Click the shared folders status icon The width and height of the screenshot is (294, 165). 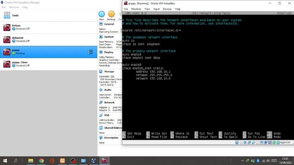click(257, 143)
